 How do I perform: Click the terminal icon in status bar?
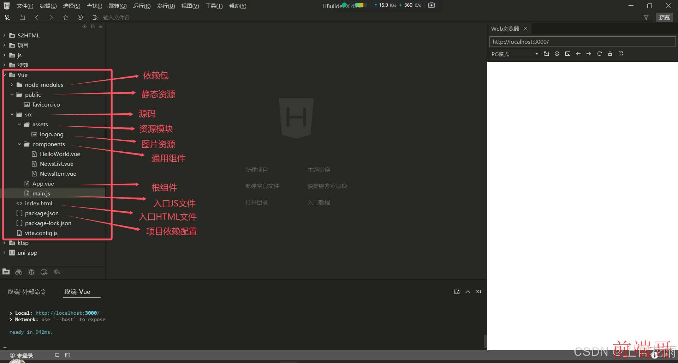click(68, 355)
